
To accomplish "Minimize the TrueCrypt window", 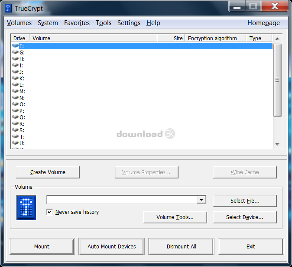I will (237, 6).
